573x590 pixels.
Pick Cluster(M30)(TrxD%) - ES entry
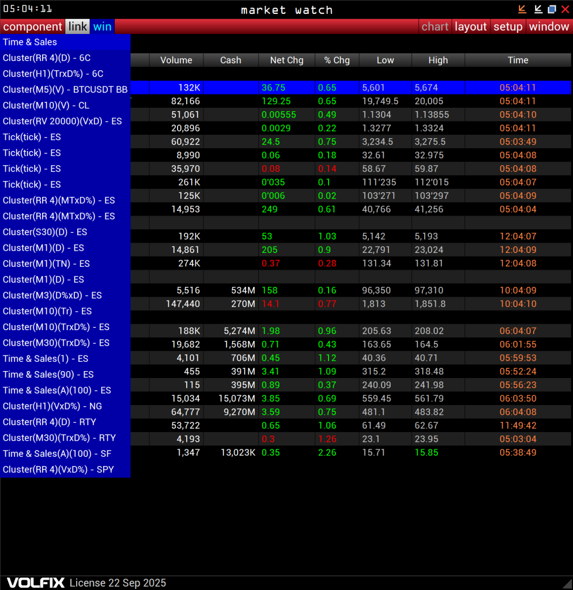(x=65, y=343)
